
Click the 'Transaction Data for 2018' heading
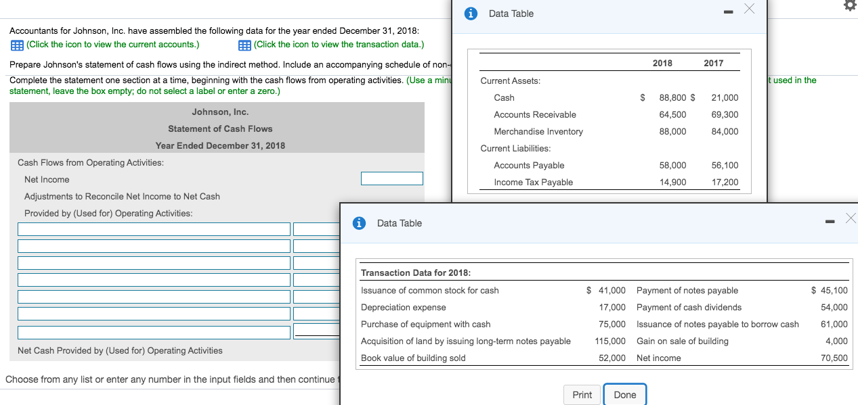[x=416, y=273]
